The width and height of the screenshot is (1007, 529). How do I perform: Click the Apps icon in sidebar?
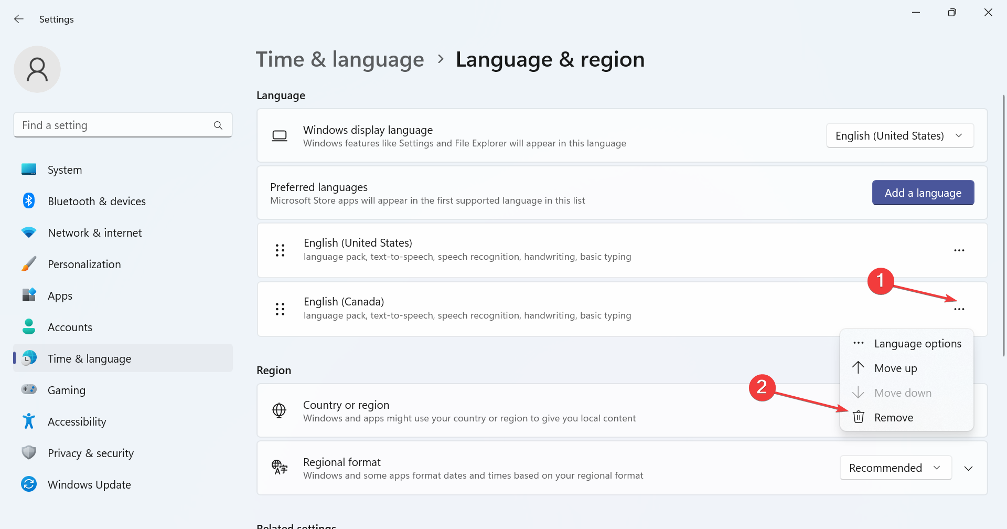click(29, 295)
